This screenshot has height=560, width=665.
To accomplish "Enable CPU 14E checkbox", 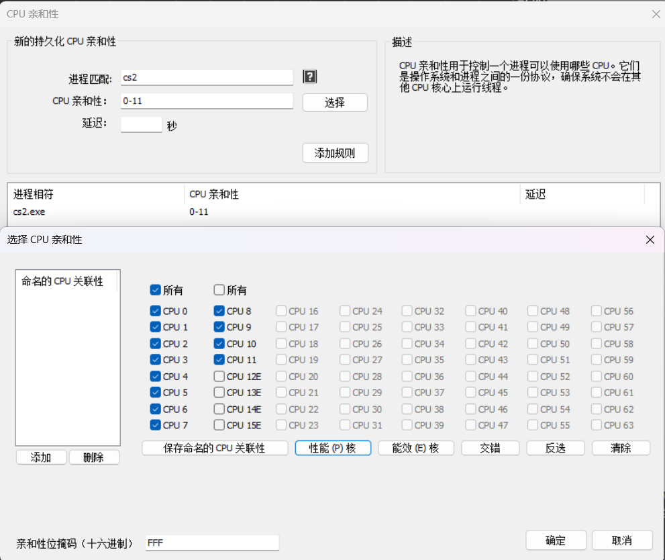I will click(x=219, y=409).
